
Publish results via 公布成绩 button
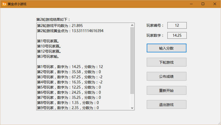point(166,76)
